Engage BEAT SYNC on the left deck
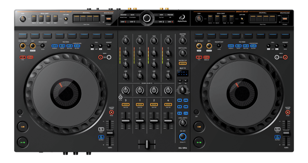The height and width of the screenshot is (163, 308). coord(101,129)
